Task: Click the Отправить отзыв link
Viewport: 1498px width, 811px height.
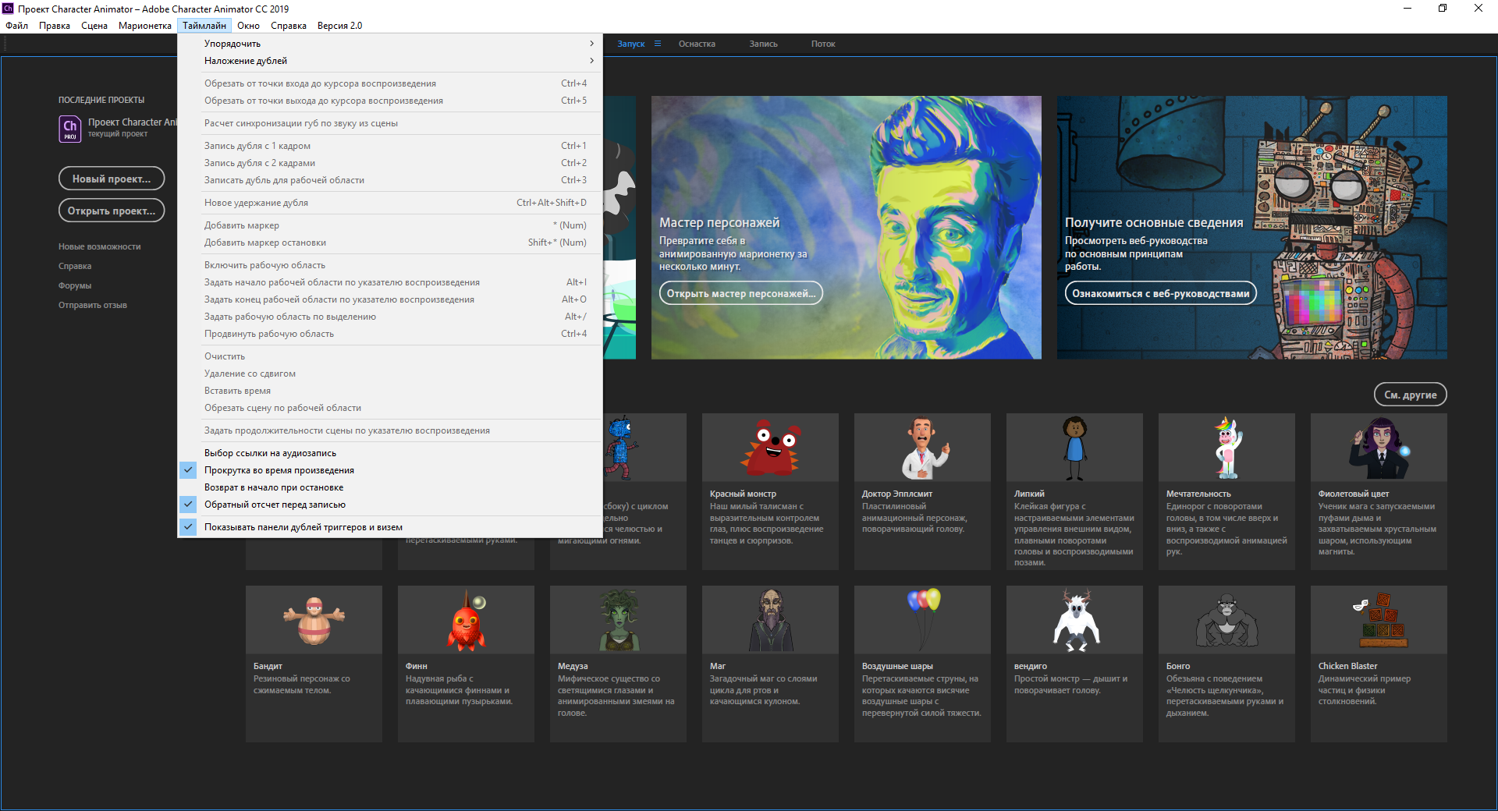Action: 93,306
